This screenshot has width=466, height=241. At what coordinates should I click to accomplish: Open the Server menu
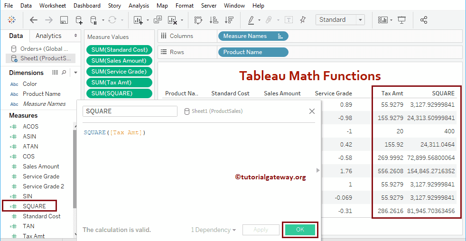pyautogui.click(x=209, y=6)
